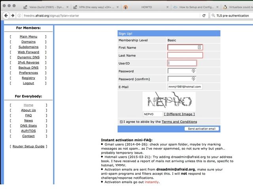Focus the Password (confirm) input field
Screen dimensions: 253x189
pos(182,79)
